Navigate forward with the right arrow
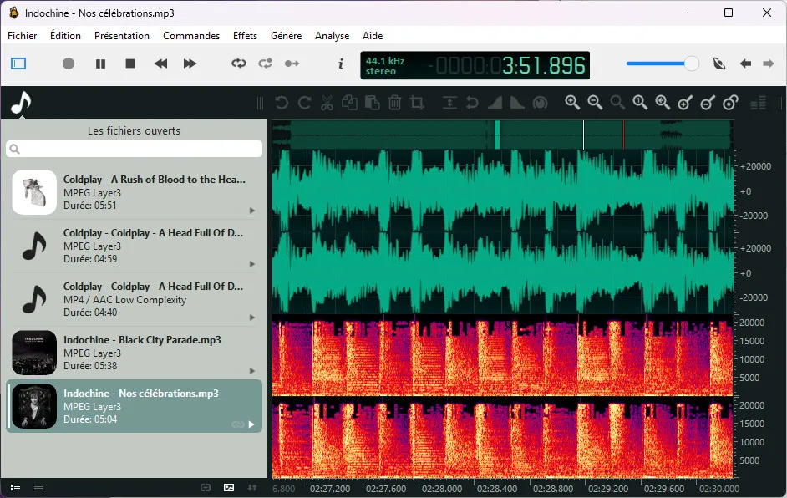Viewport: 787px width, 498px height. (769, 64)
